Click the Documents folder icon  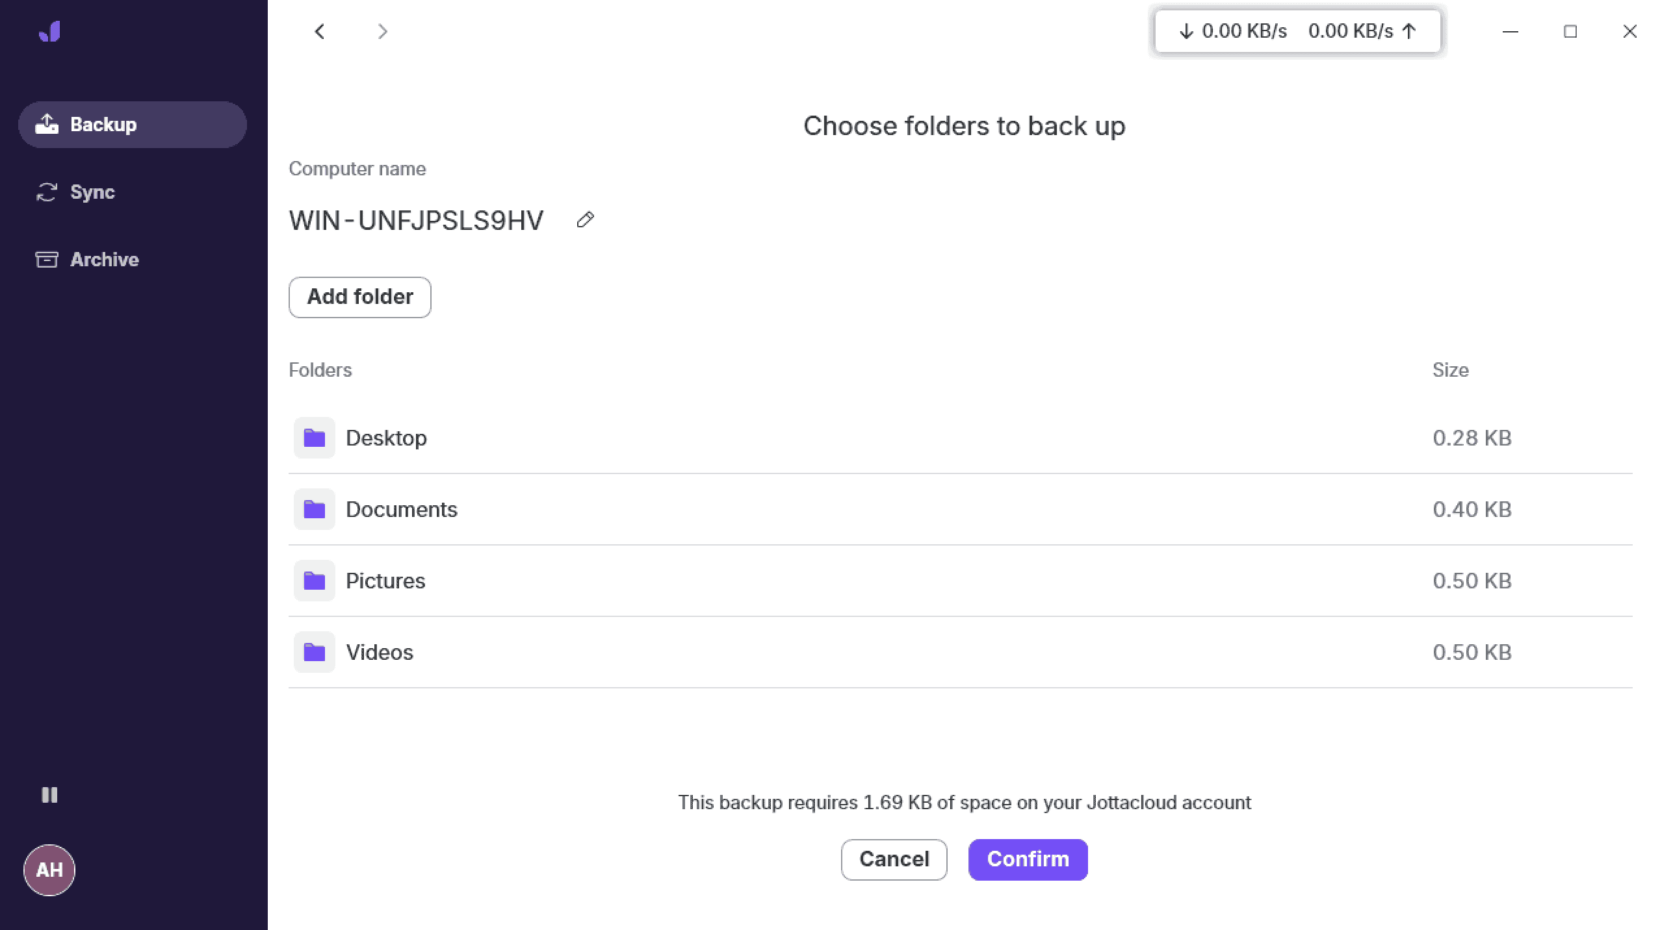click(315, 509)
